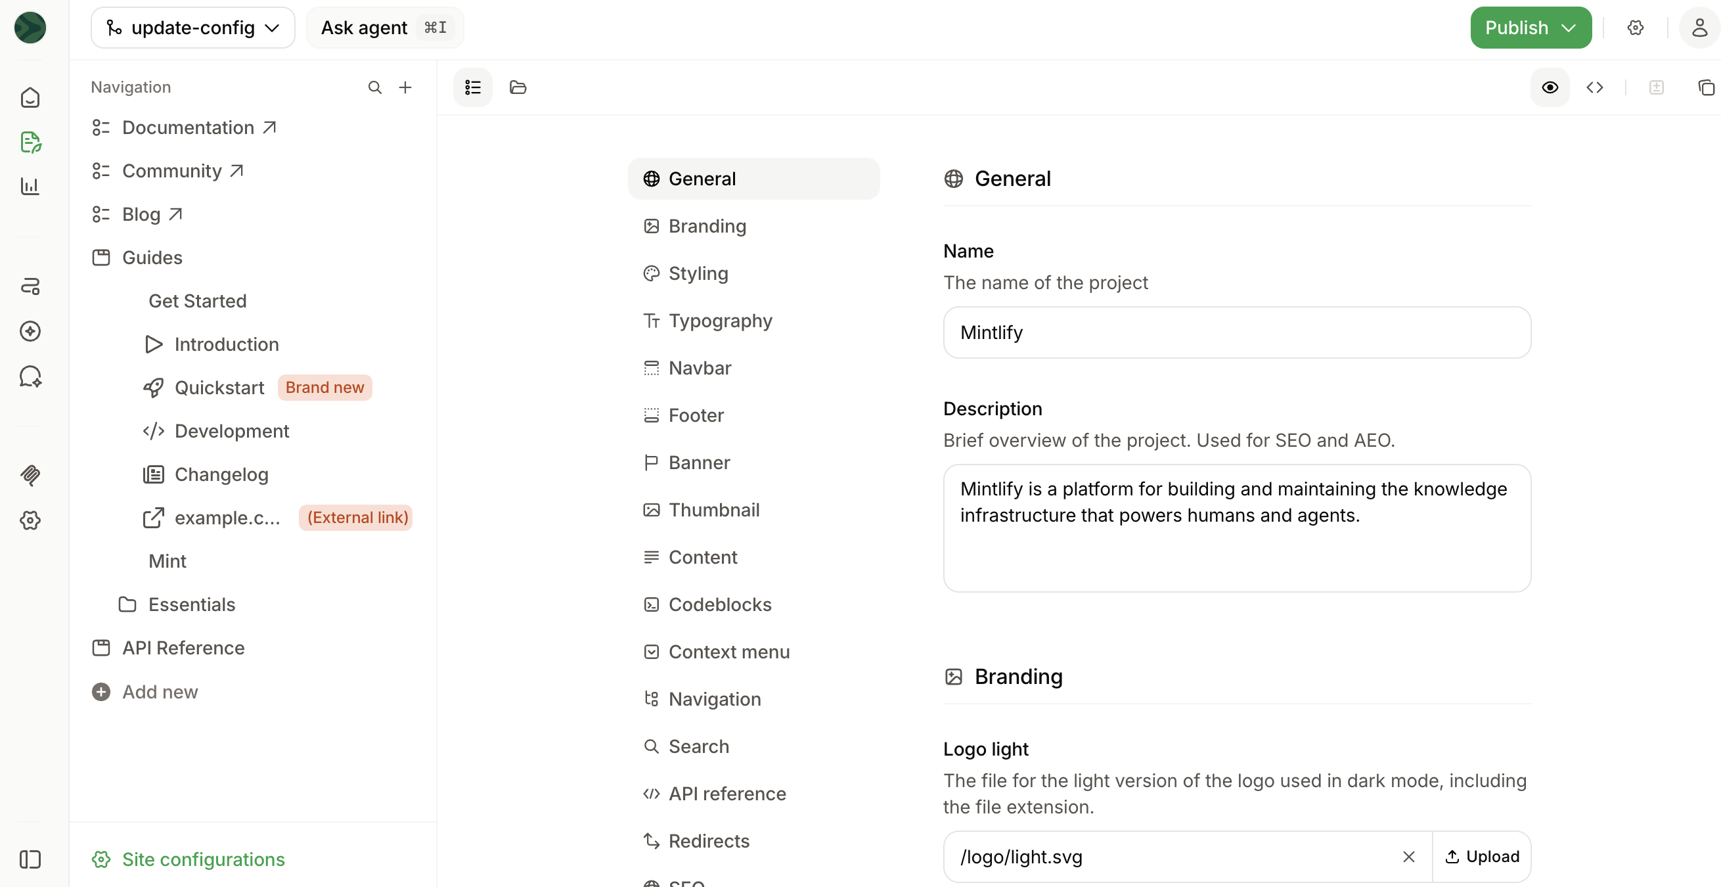Open the Blog external nav link
This screenshot has height=887, width=1721.
click(138, 215)
